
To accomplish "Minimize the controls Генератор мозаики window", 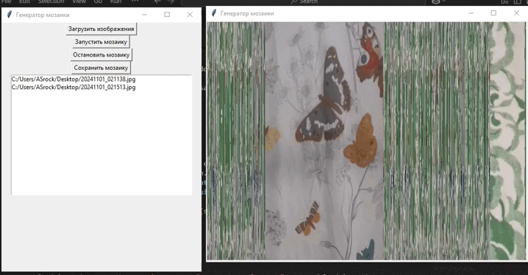I will (x=144, y=15).
